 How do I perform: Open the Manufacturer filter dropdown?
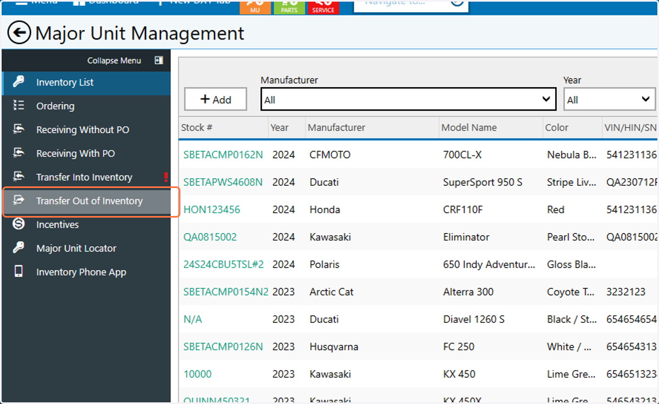(x=409, y=99)
